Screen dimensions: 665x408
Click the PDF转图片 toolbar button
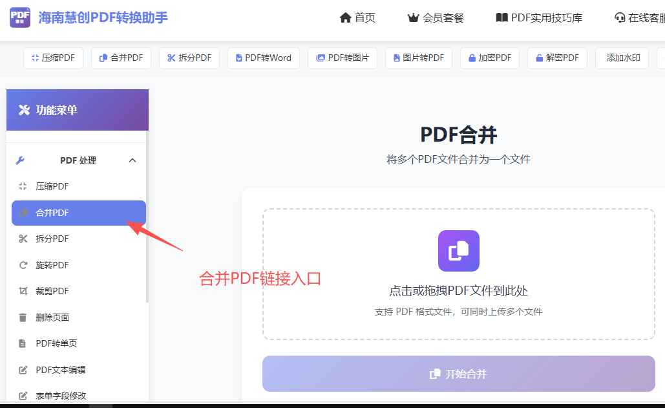pos(343,58)
